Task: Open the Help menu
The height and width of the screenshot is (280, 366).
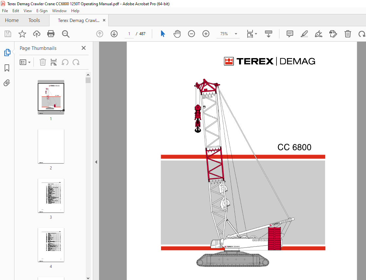Action: [75, 11]
